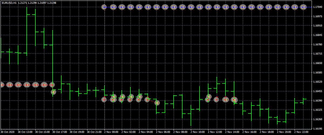The width and height of the screenshot is (324, 135).
Task: Click the 1.17040 price label on the axis
Action: click(x=319, y=7)
